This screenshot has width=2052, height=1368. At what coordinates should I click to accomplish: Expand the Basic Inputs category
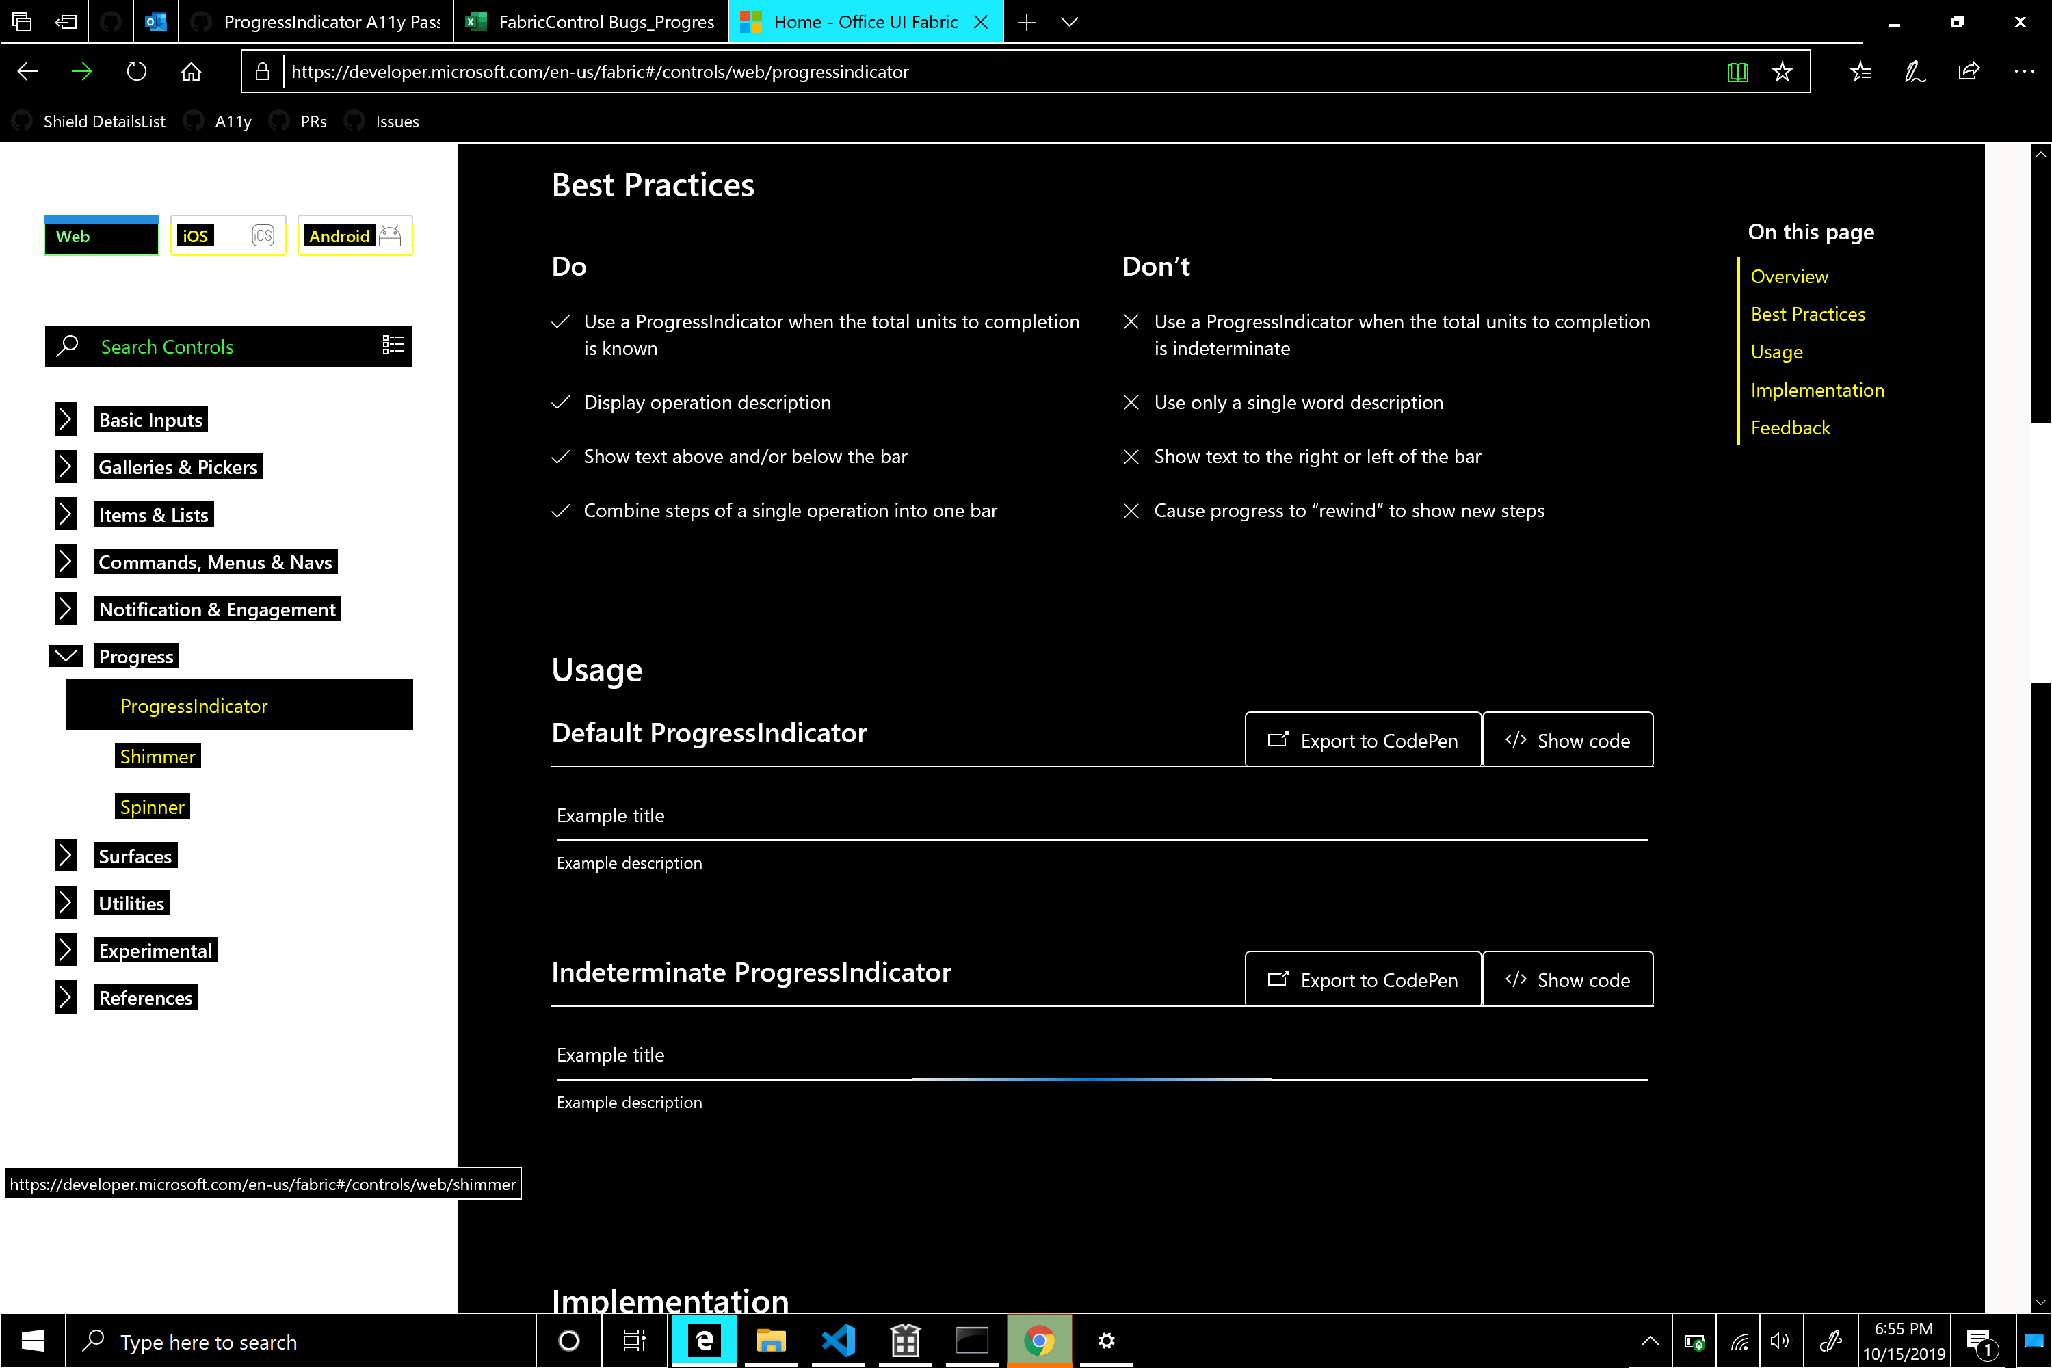click(x=66, y=419)
